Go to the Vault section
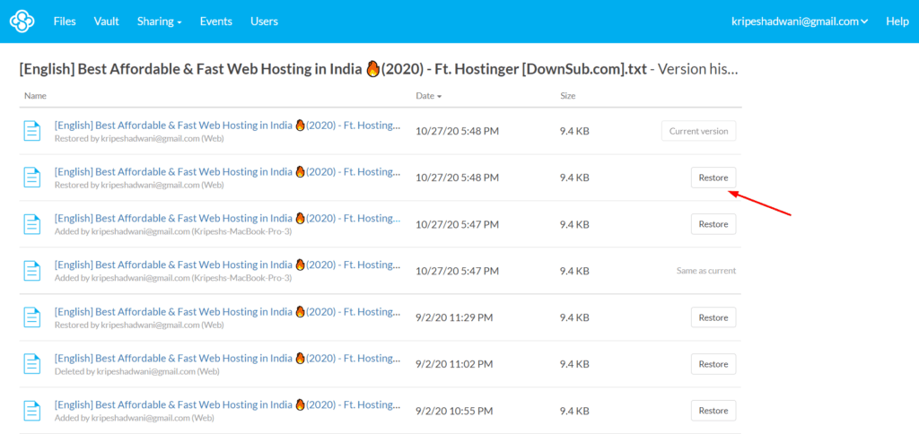 point(106,21)
